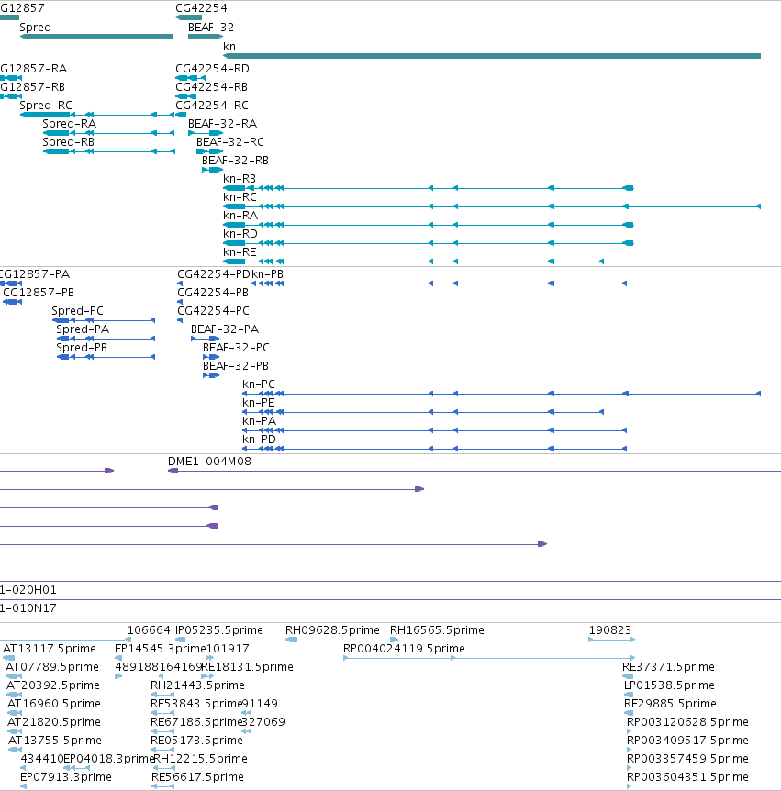Select the RH21443.5prime EST label
Screen dimensions: 781x791
coord(197,685)
